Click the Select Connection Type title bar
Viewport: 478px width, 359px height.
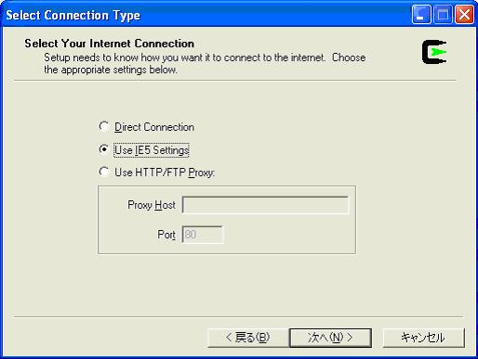tap(205, 15)
